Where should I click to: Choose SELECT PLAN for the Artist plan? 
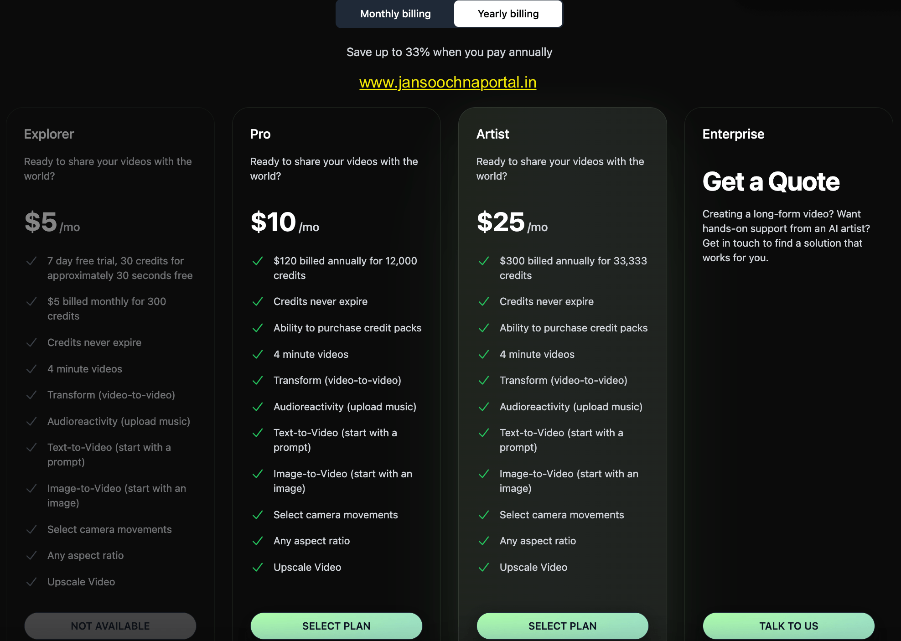(563, 626)
